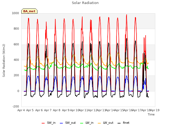The height and width of the screenshot is (128, 171).
Task: Click the 600 y-axis tick label
Action: pyautogui.click(x=16, y=44)
